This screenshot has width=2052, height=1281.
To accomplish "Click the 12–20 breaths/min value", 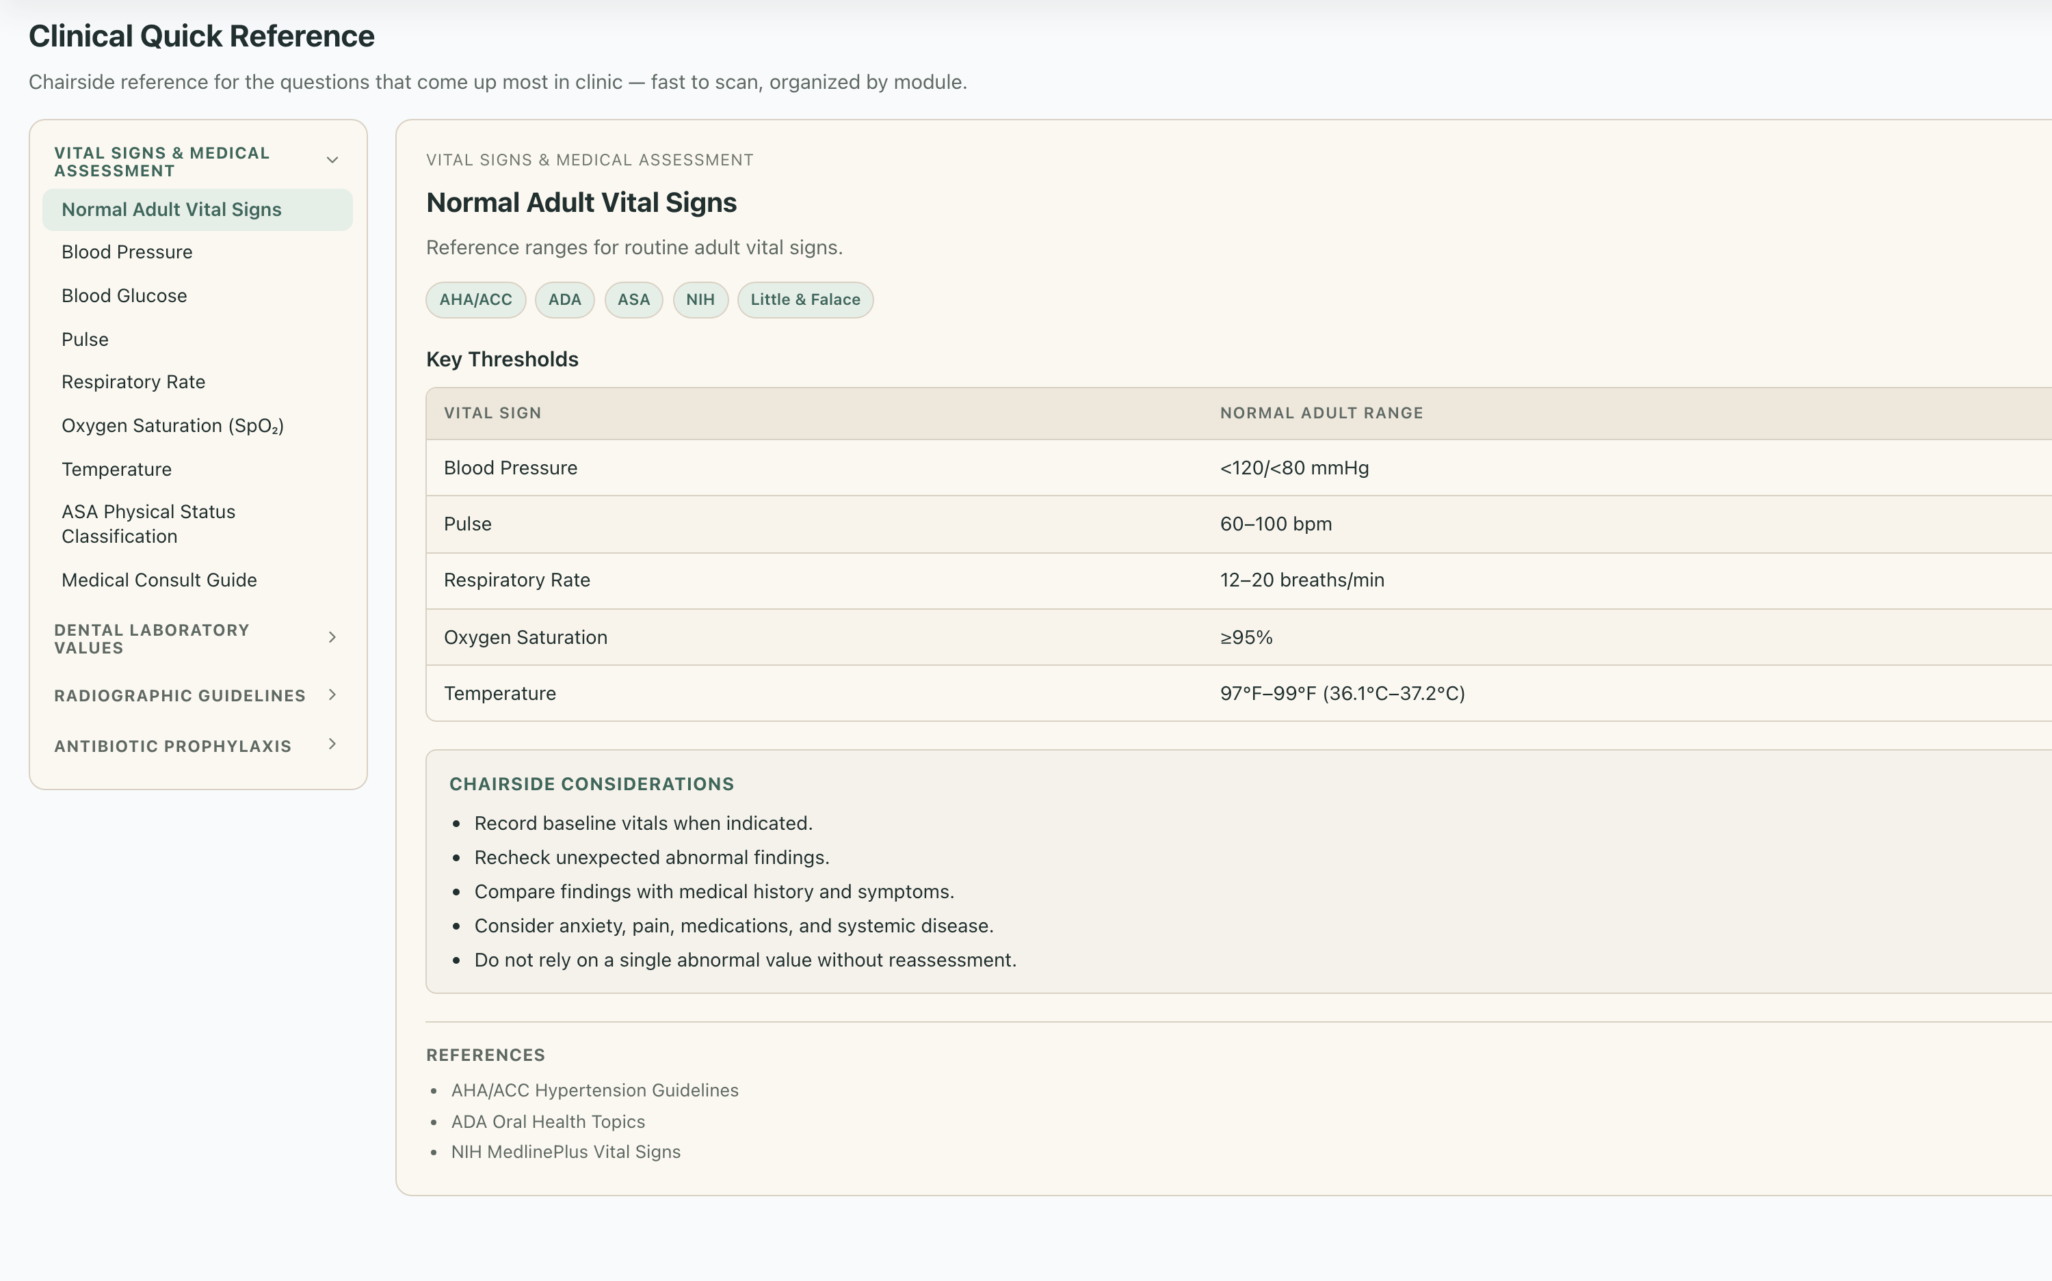I will point(1302,580).
